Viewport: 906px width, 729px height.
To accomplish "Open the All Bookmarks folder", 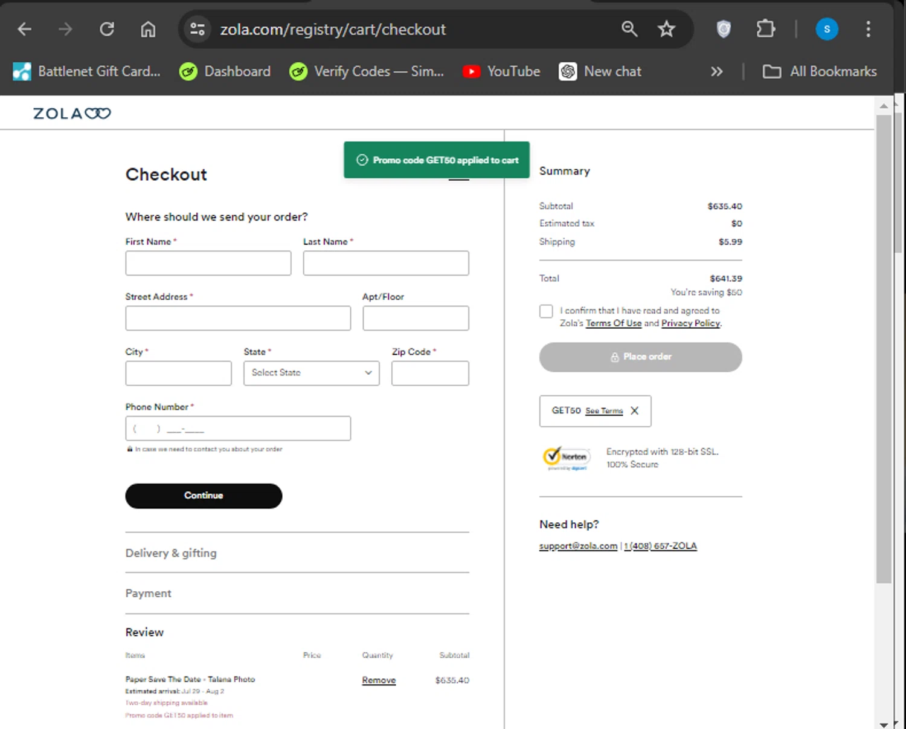I will [820, 71].
